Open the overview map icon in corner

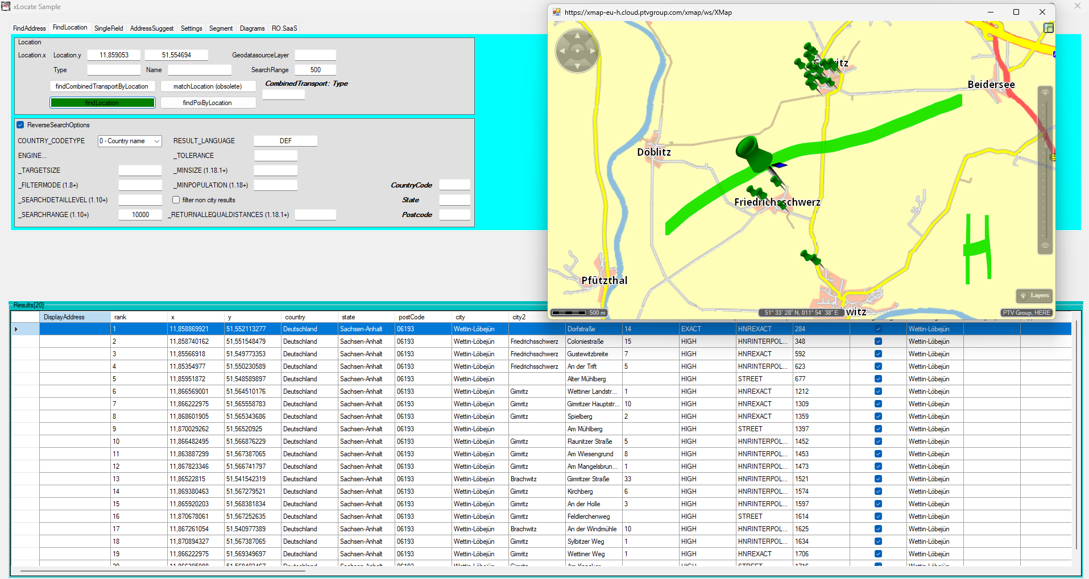pos(1049,28)
